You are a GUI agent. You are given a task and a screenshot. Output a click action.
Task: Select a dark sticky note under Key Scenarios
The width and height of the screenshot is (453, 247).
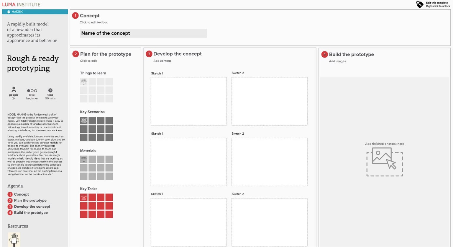pyautogui.click(x=83, y=120)
